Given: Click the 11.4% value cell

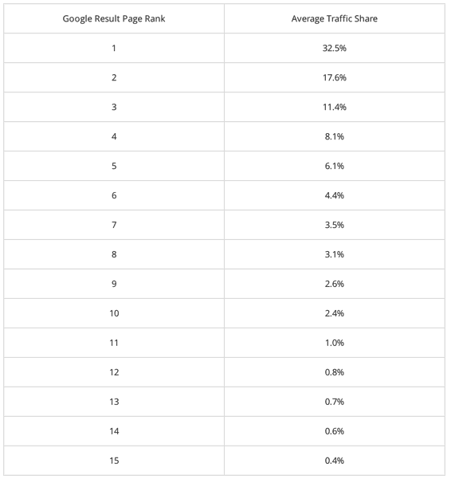Looking at the screenshot, I should click(x=335, y=107).
